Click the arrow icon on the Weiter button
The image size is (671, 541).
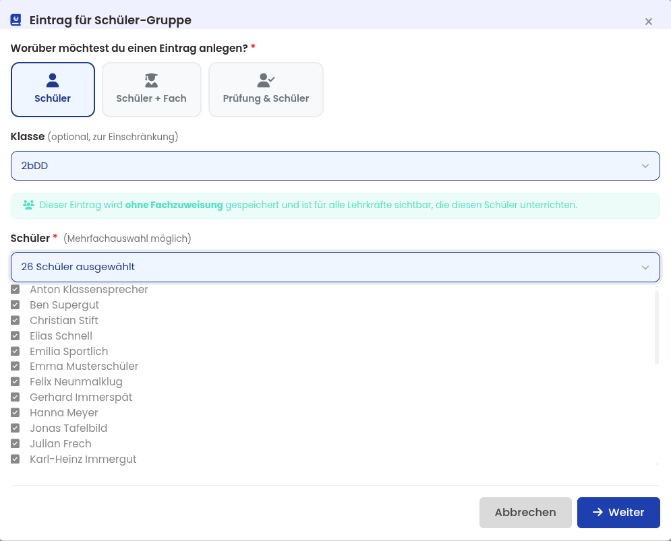click(x=597, y=512)
